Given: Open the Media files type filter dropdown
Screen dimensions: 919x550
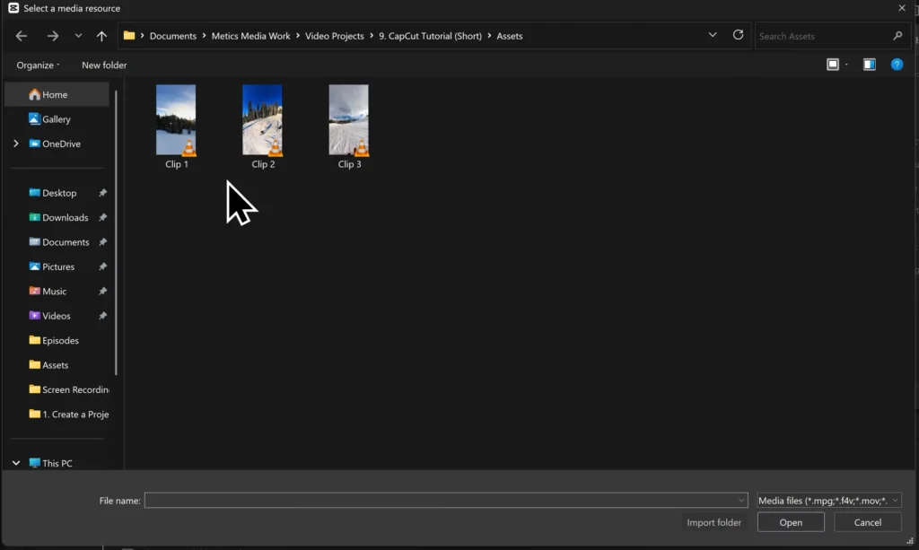Looking at the screenshot, I should click(x=828, y=501).
